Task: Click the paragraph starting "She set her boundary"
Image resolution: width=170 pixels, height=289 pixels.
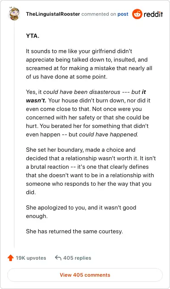Action: click(91, 171)
